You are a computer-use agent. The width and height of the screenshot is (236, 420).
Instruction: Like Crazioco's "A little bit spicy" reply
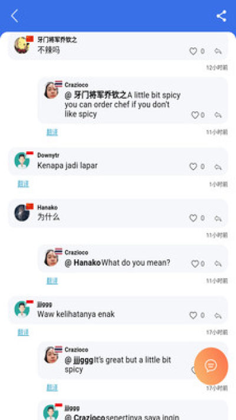[195, 115]
